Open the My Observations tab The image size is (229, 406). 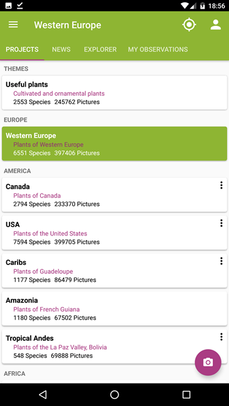[x=158, y=49]
